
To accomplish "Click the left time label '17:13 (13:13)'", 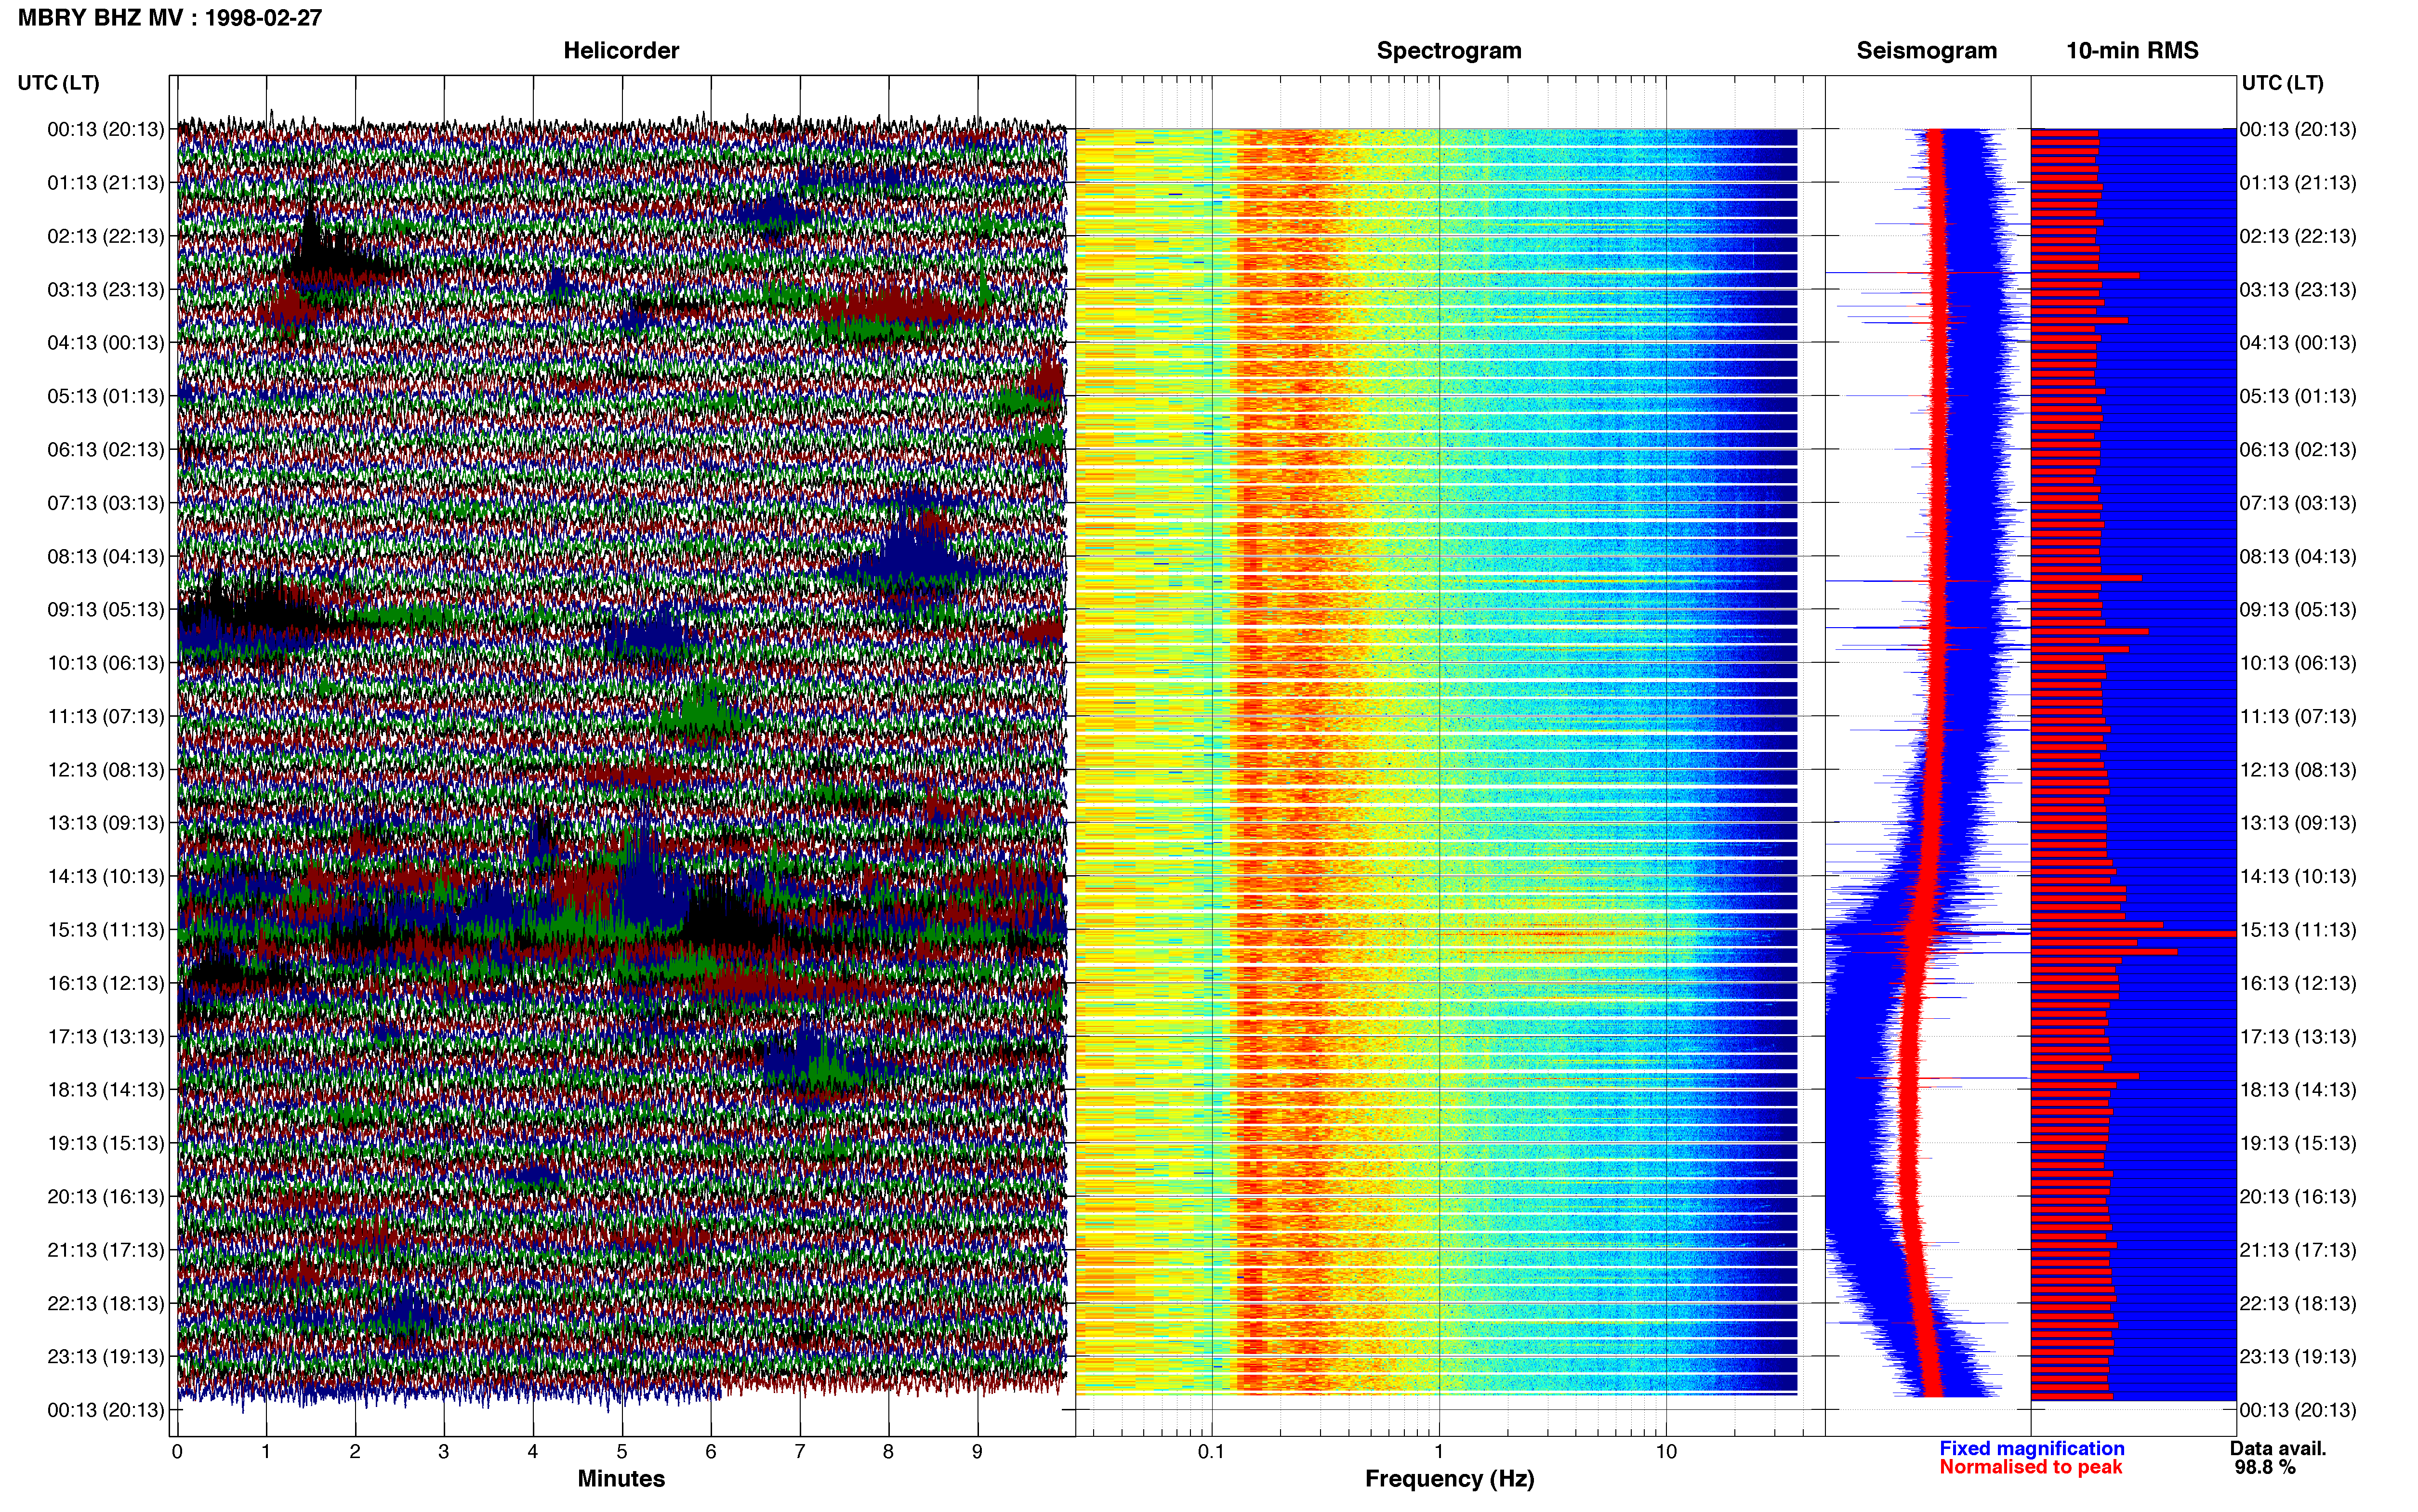I will pyautogui.click(x=106, y=1036).
